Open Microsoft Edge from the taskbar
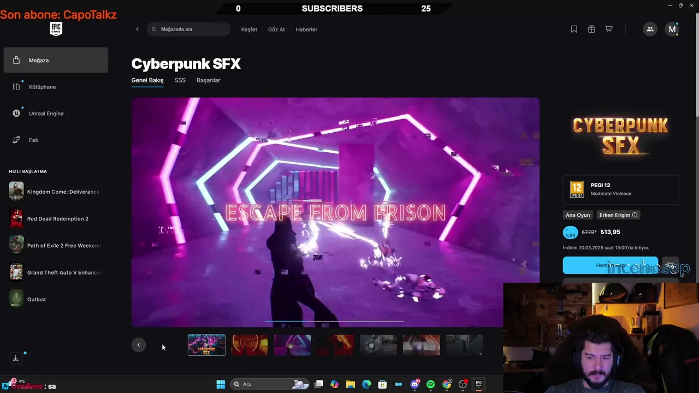The width and height of the screenshot is (699, 393). [x=366, y=384]
